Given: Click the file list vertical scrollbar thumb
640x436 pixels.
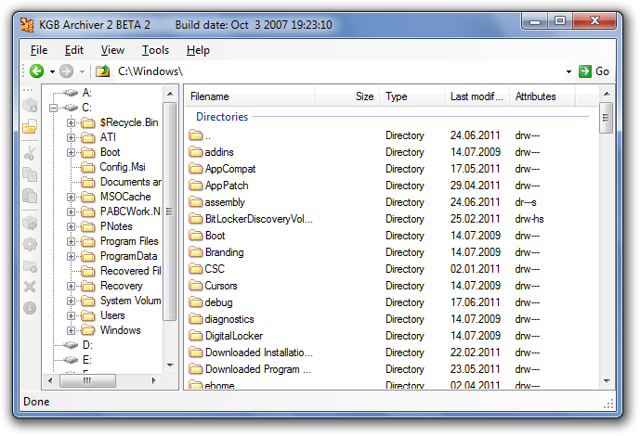Looking at the screenshot, I should tap(607, 118).
